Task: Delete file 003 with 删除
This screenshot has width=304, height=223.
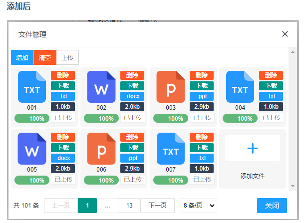Action: (x=202, y=75)
